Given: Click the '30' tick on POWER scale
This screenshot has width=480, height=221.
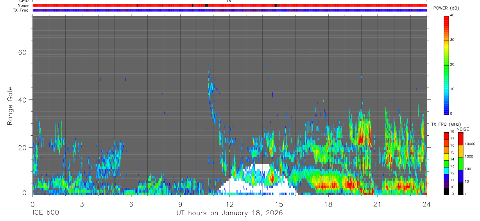Looking at the screenshot, I should (x=453, y=40).
